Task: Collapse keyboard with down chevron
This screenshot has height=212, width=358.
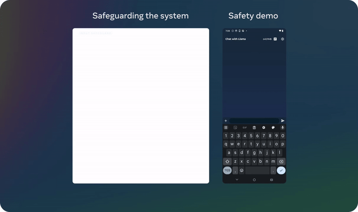Action: 237,180
